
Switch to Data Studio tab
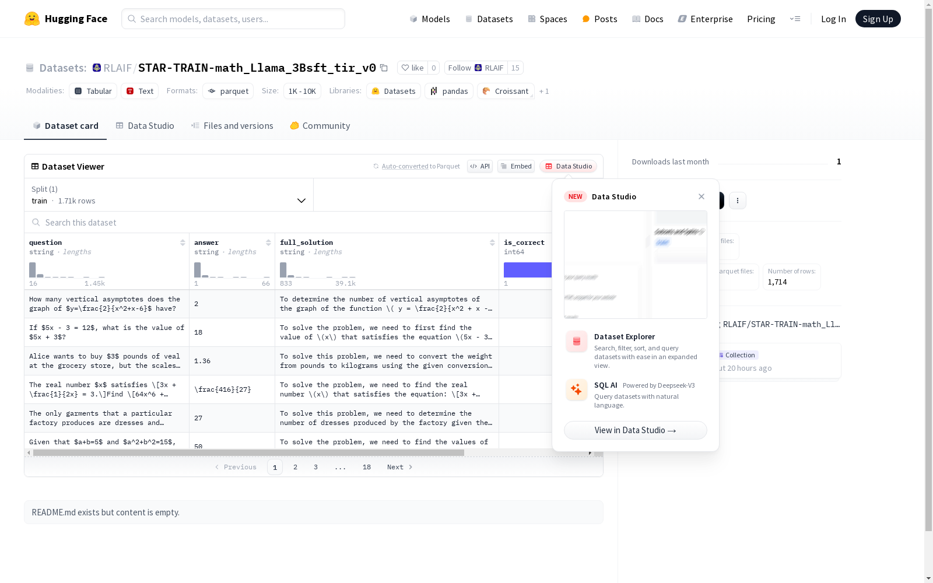click(x=145, y=125)
